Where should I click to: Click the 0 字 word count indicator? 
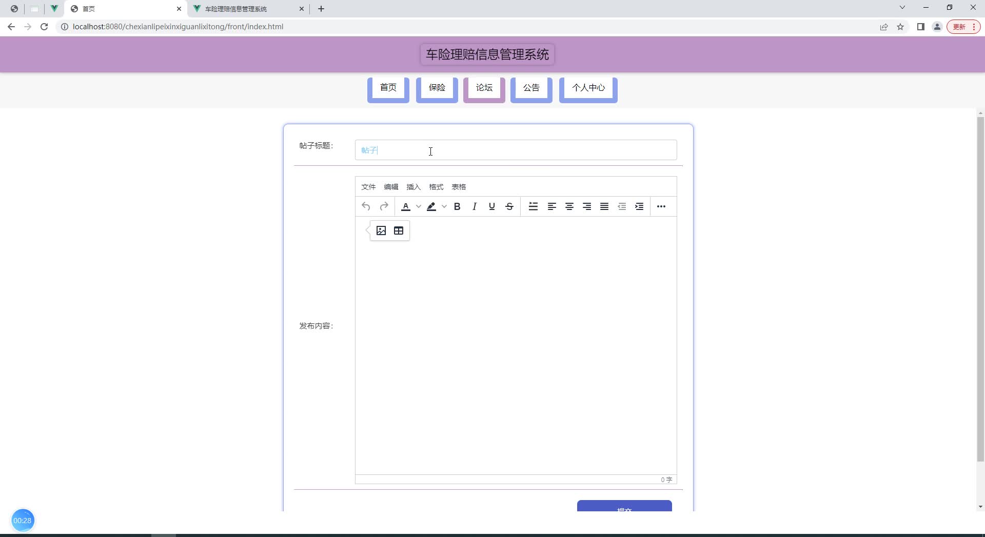pyautogui.click(x=666, y=480)
